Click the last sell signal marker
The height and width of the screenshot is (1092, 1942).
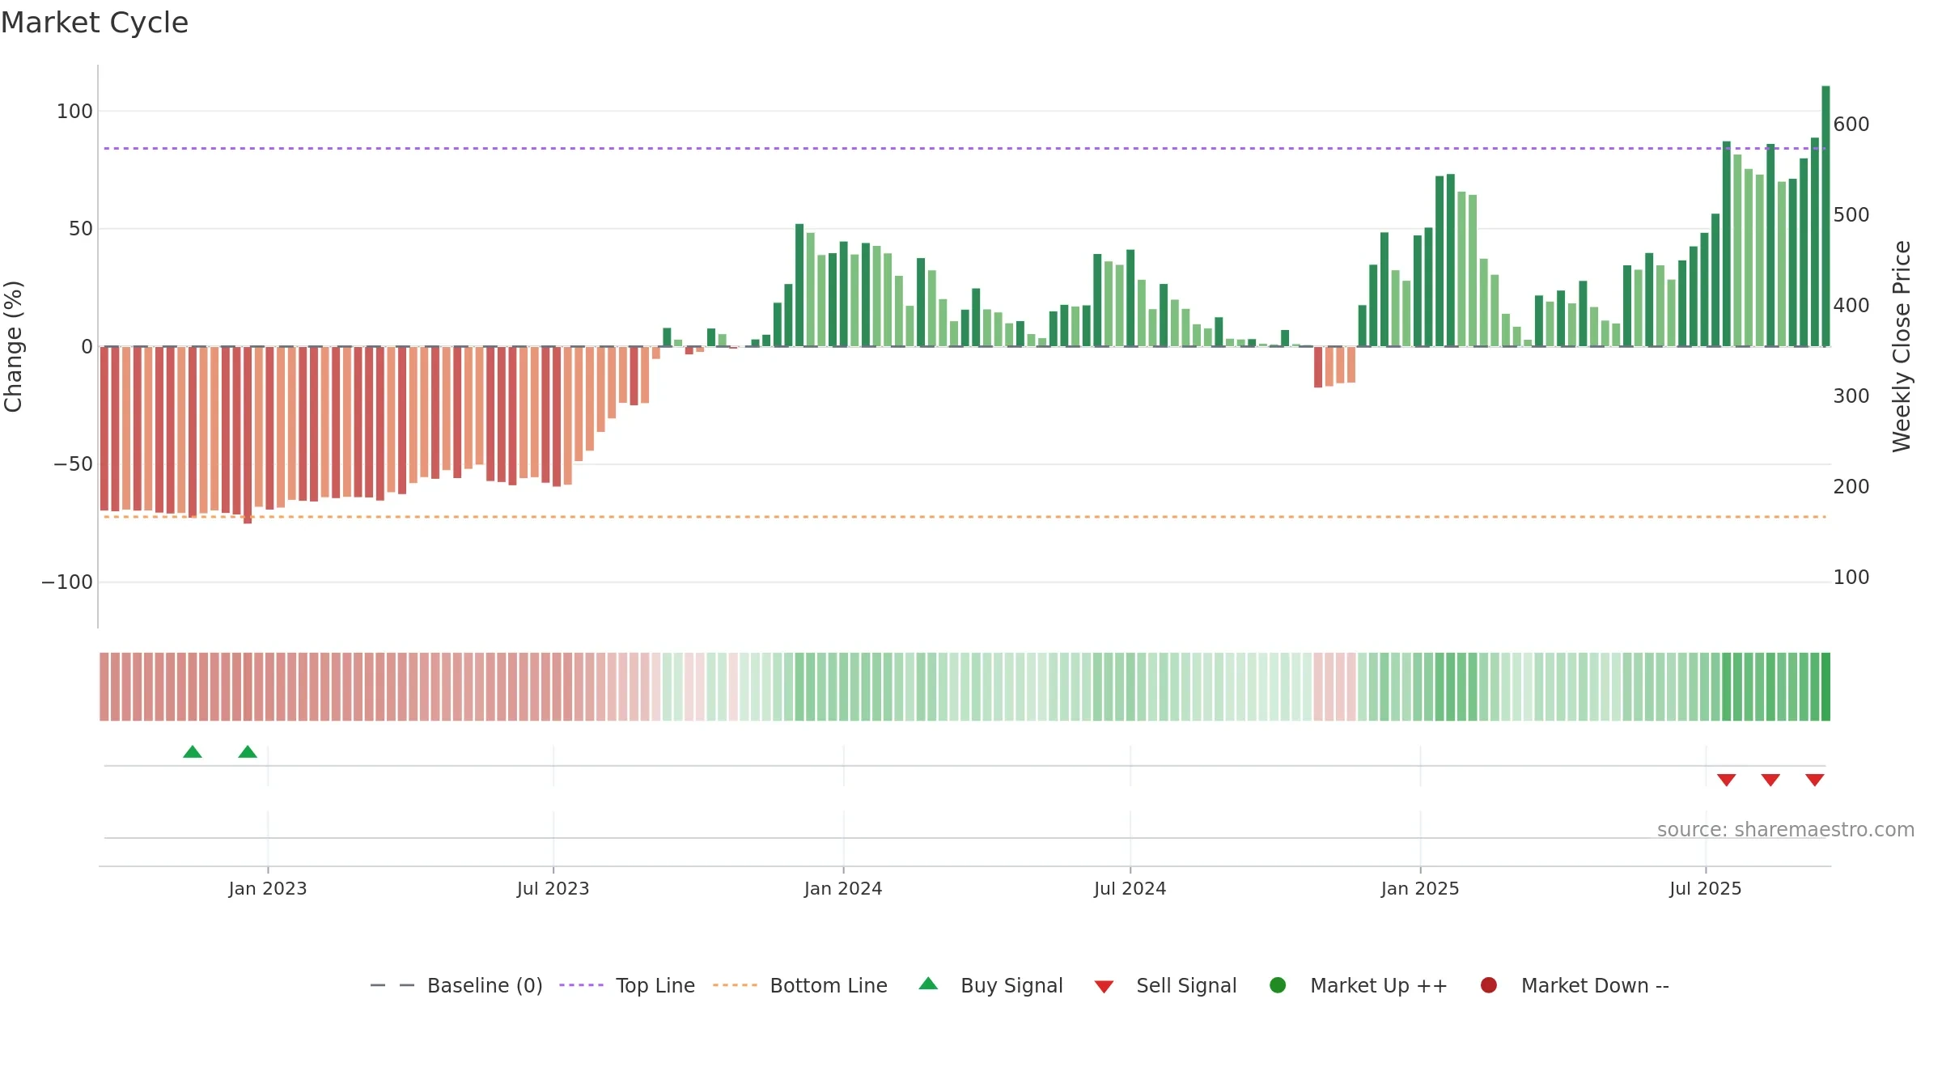pos(1815,780)
